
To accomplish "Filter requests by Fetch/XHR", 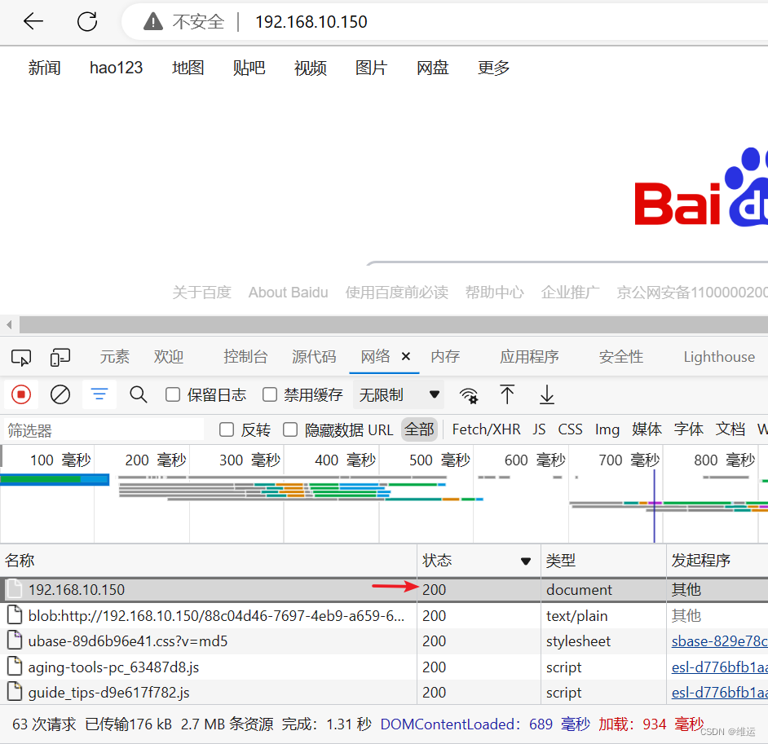I will (x=486, y=429).
